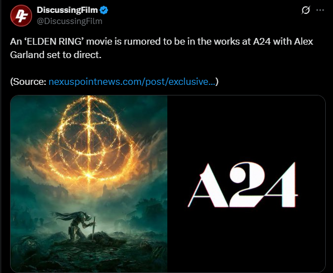
Task: Click the sword planted in the ground
Action: 94,228
